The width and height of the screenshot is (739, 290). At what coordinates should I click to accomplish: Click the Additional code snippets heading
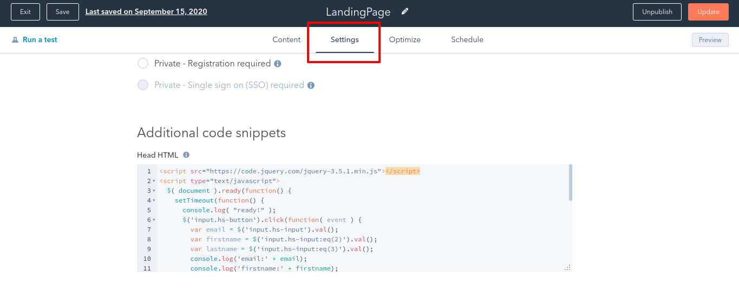click(x=211, y=133)
